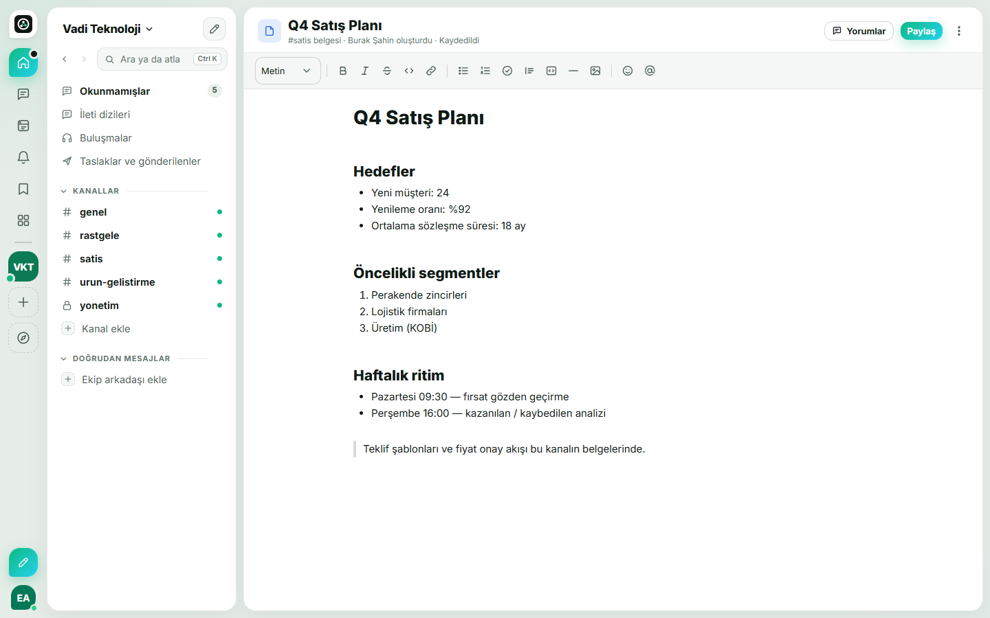Click the Paylaş button
Image resolution: width=990 pixels, height=618 pixels.
(921, 31)
